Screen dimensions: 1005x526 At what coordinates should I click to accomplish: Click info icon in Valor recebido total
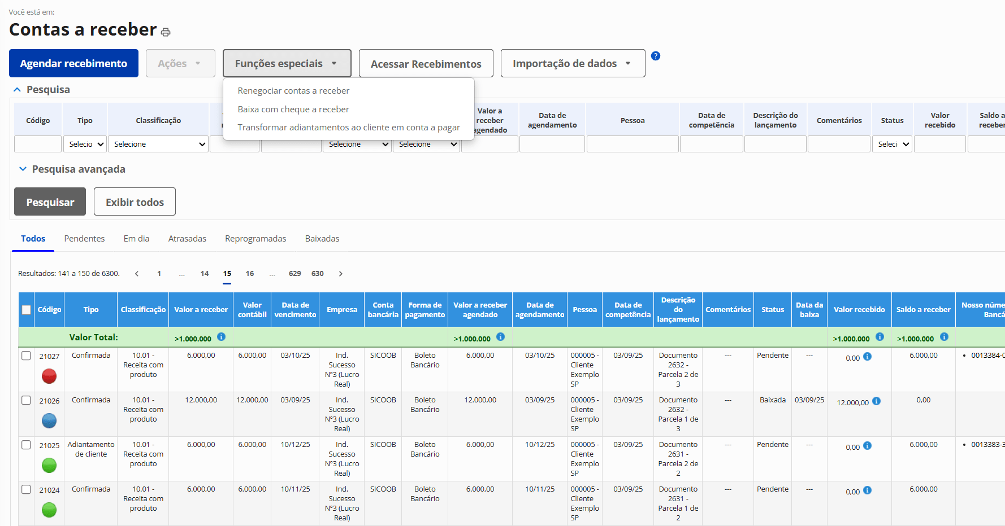[x=880, y=337]
